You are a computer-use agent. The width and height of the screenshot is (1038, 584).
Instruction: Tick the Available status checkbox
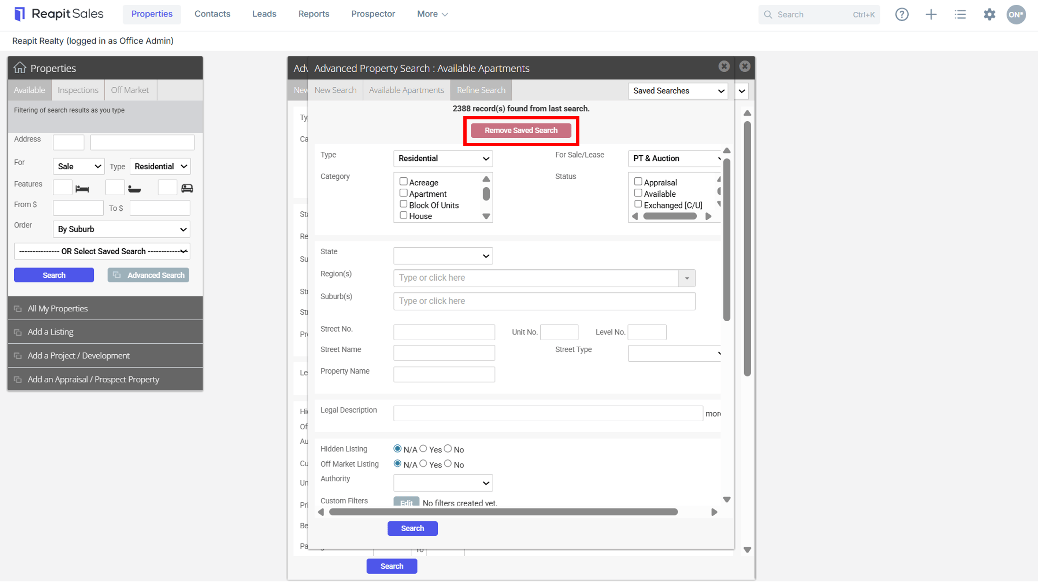click(638, 193)
